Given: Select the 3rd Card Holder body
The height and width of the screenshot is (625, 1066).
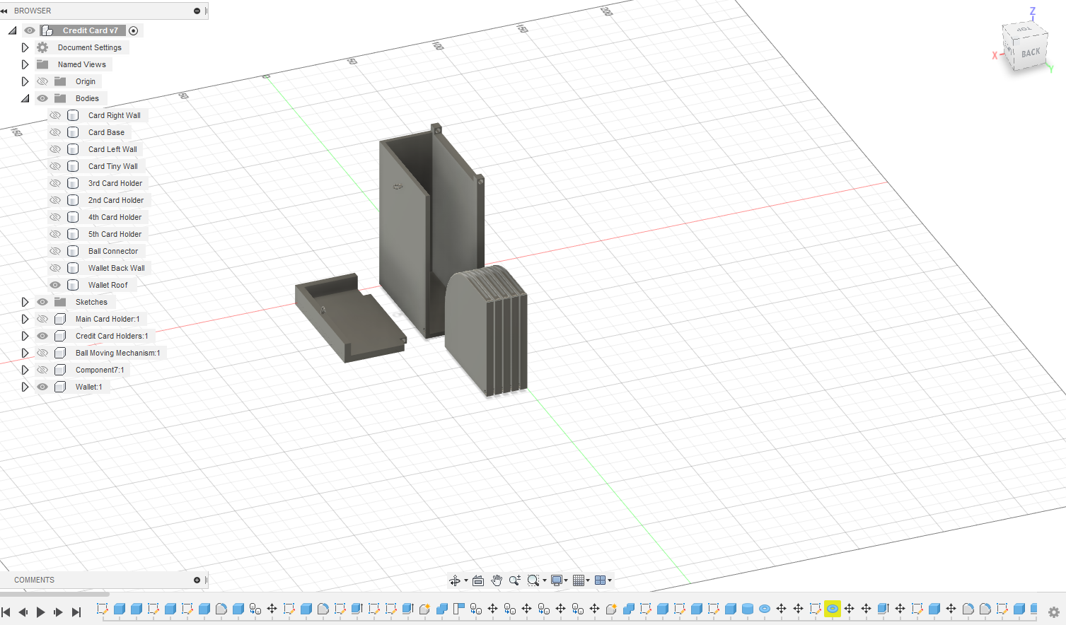Looking at the screenshot, I should [115, 183].
